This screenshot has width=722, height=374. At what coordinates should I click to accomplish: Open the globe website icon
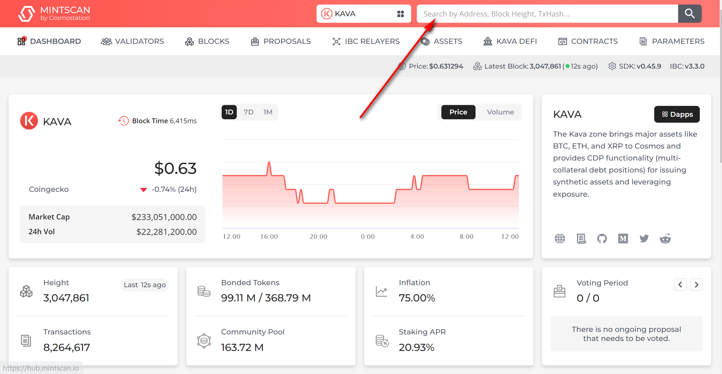560,239
